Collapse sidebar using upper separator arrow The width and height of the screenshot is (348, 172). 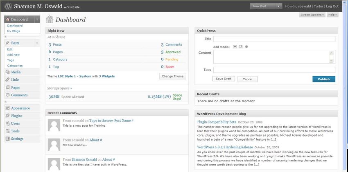point(6,37)
